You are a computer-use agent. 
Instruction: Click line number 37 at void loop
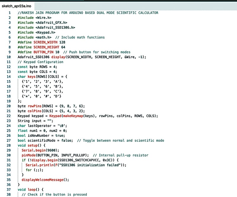pyautogui.click(x=9, y=189)
